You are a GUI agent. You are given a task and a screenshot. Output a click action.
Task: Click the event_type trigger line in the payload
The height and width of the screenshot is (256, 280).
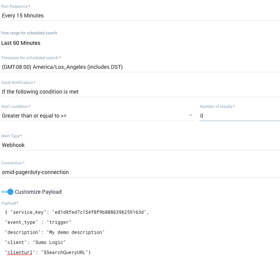click(38, 222)
